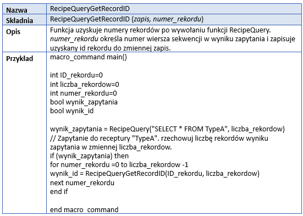
Task: Click the 'bool wynik_id' declaration line
Action: 71,111
